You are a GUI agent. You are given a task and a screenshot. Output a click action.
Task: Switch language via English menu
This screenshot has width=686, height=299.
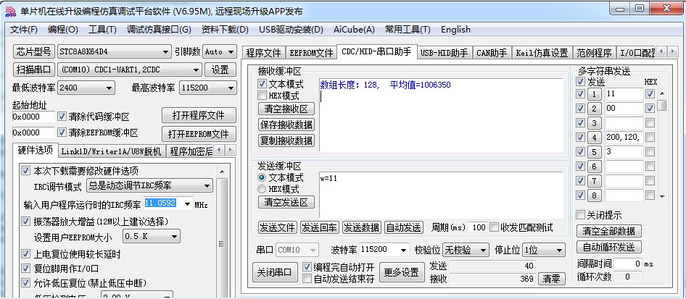click(455, 30)
